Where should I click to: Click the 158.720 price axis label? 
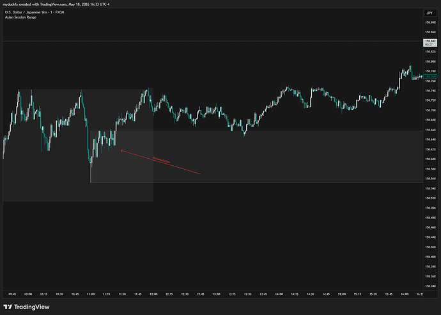(430, 101)
